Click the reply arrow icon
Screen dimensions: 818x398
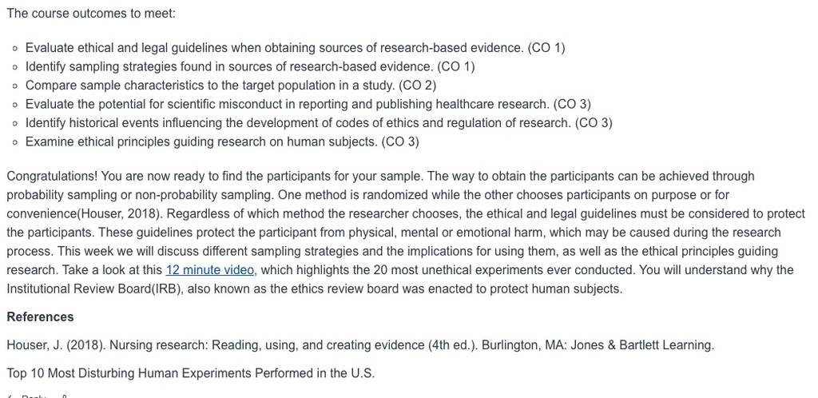point(10,397)
